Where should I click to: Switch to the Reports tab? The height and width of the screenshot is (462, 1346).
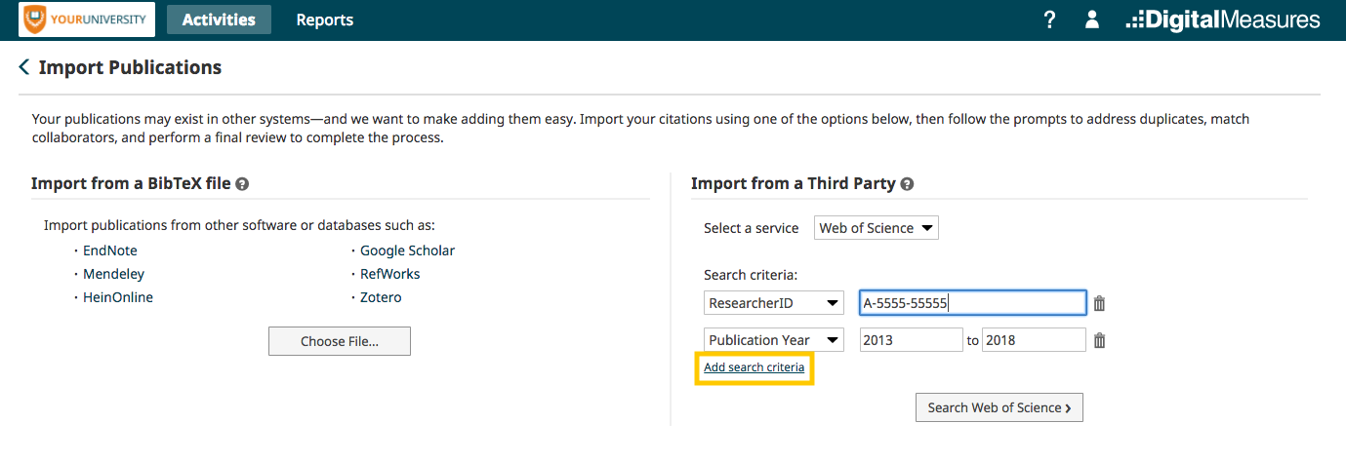pos(325,19)
